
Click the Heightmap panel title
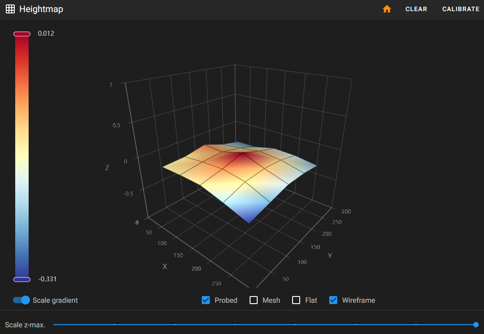pos(41,9)
